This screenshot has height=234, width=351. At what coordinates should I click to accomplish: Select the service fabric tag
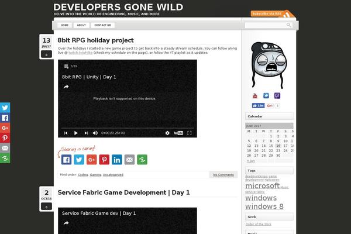click(x=254, y=192)
